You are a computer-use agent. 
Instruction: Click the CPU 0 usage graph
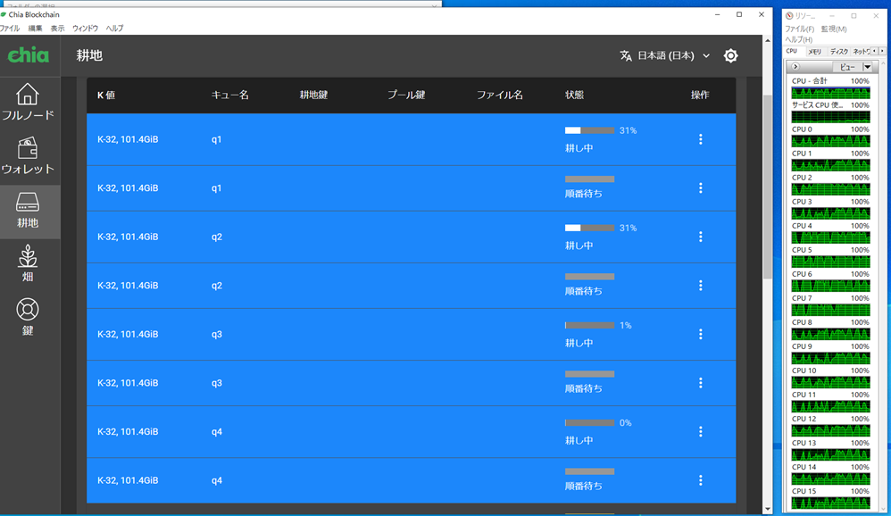831,141
